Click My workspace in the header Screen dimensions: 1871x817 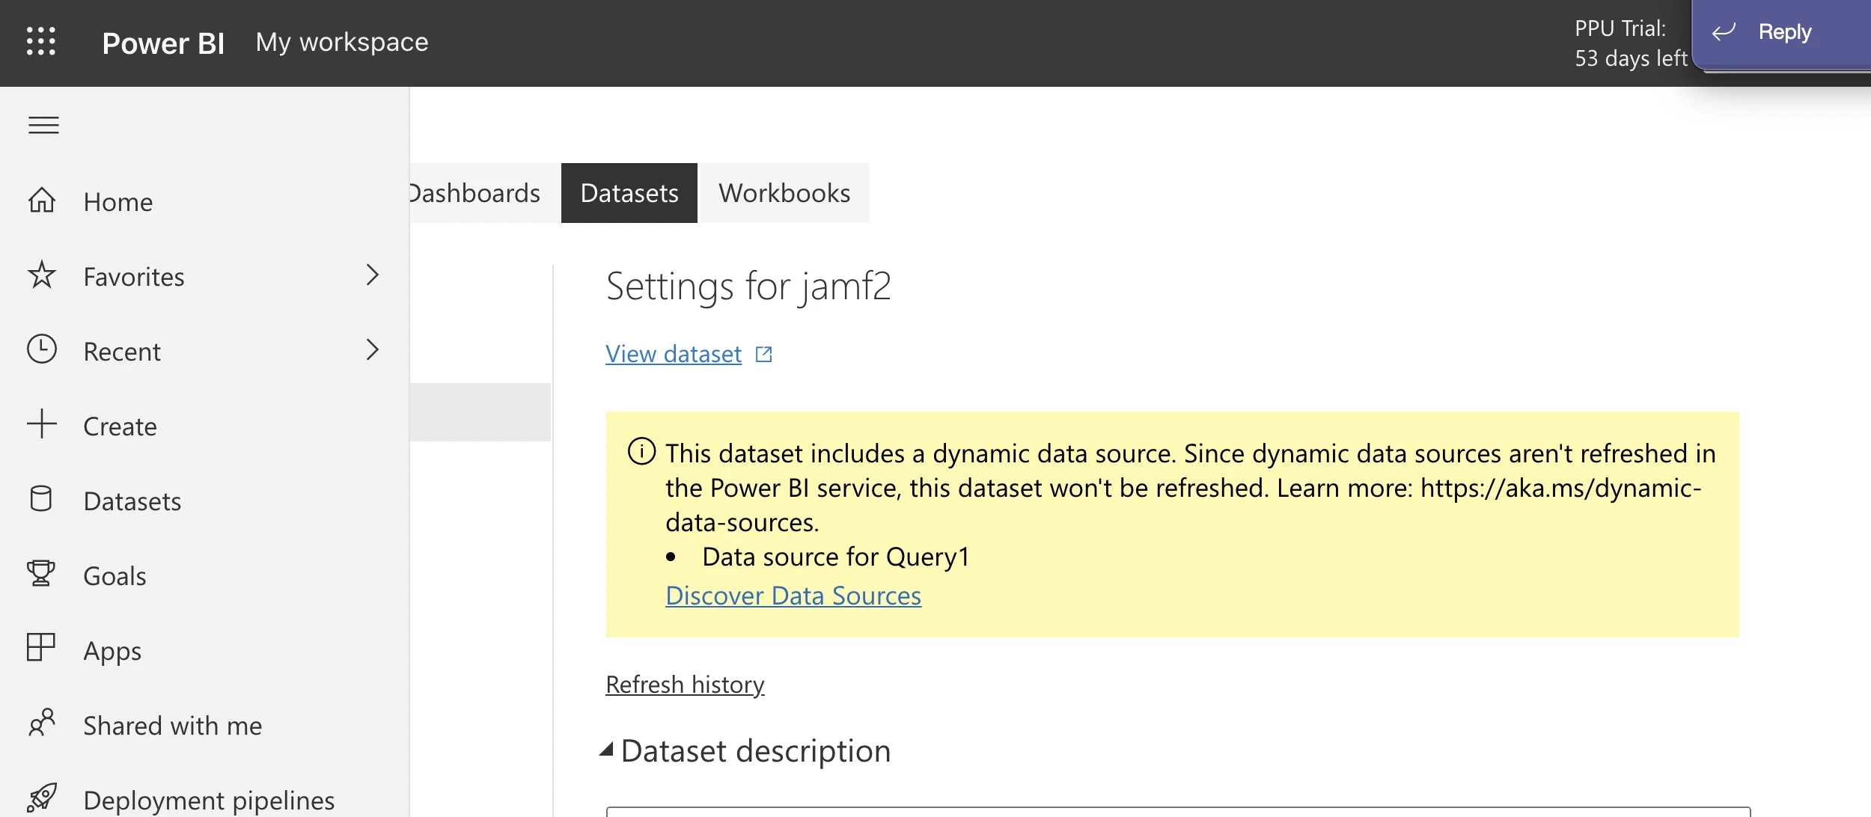pos(342,42)
